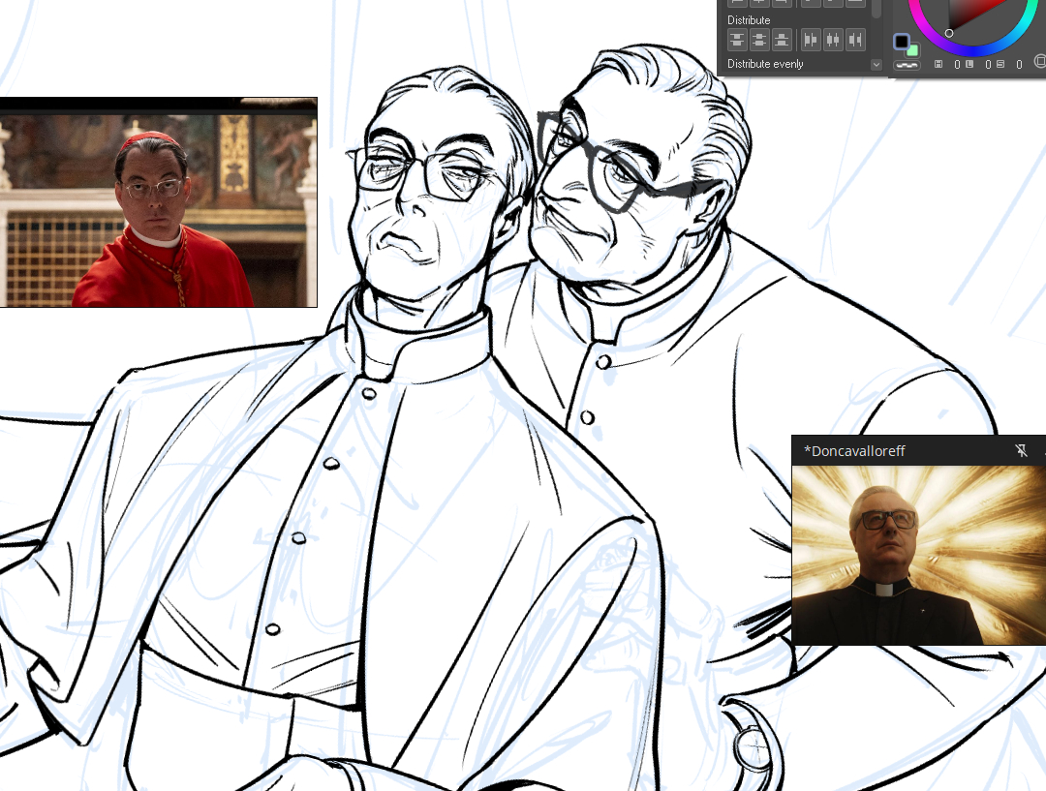Toggle the pin on the Doncavalloreff window

(x=1020, y=451)
